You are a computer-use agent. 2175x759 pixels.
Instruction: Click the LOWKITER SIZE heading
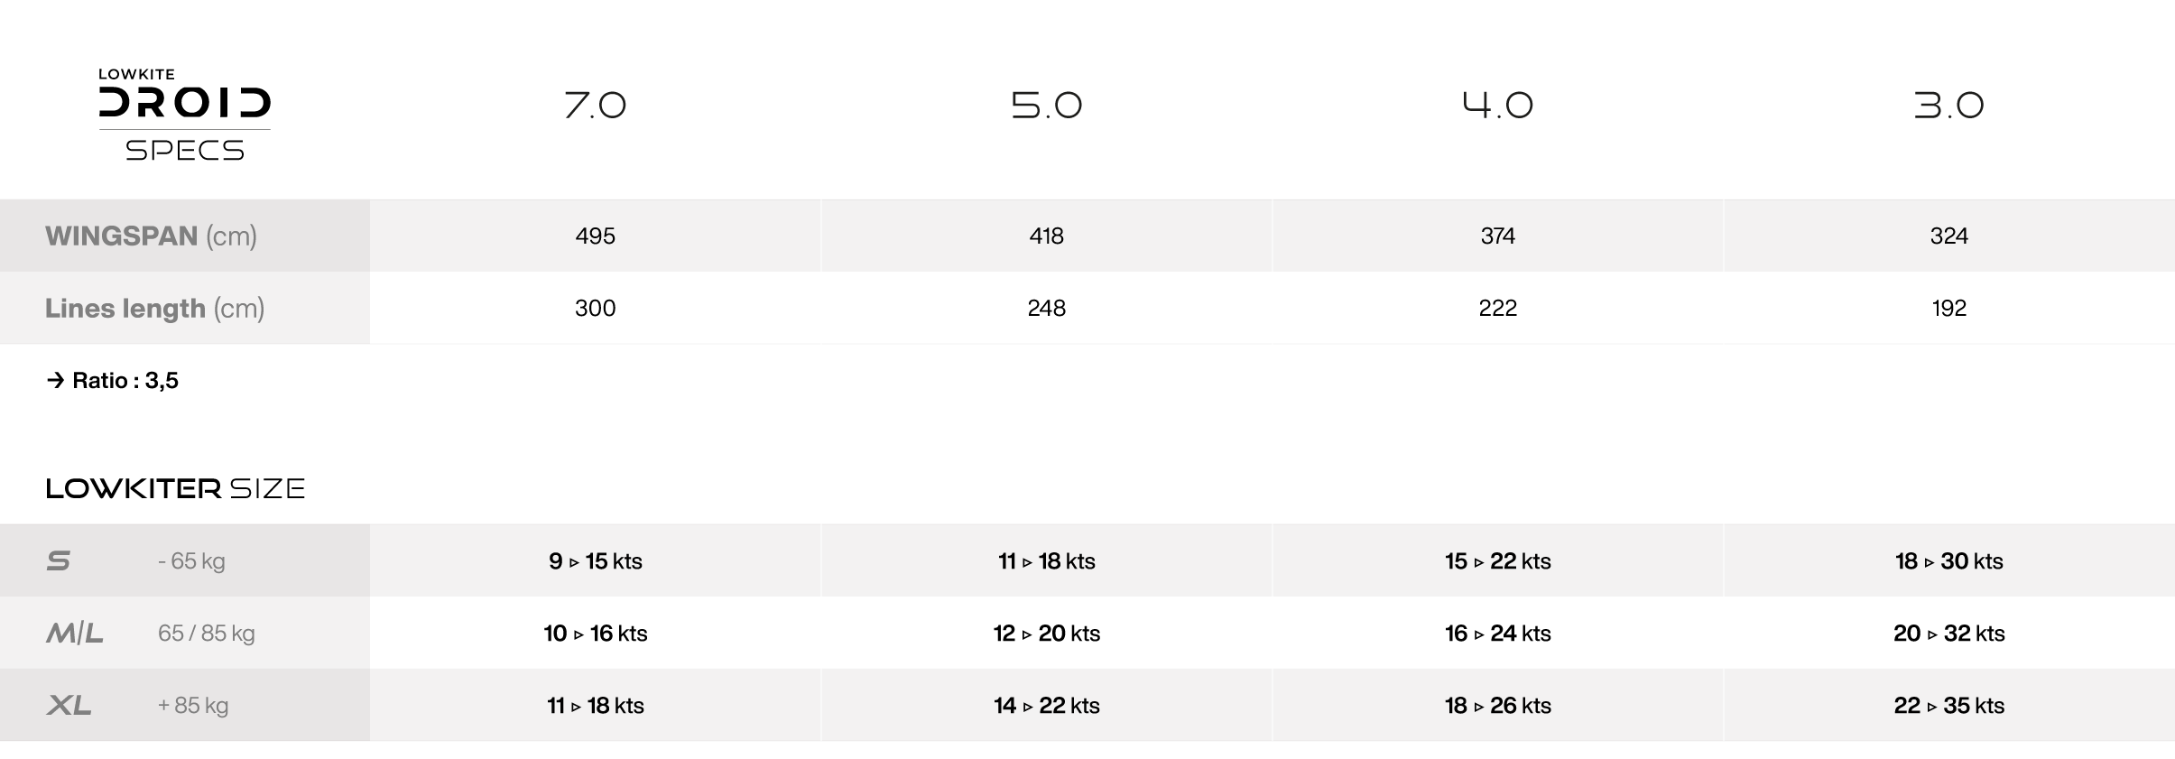[x=176, y=488]
